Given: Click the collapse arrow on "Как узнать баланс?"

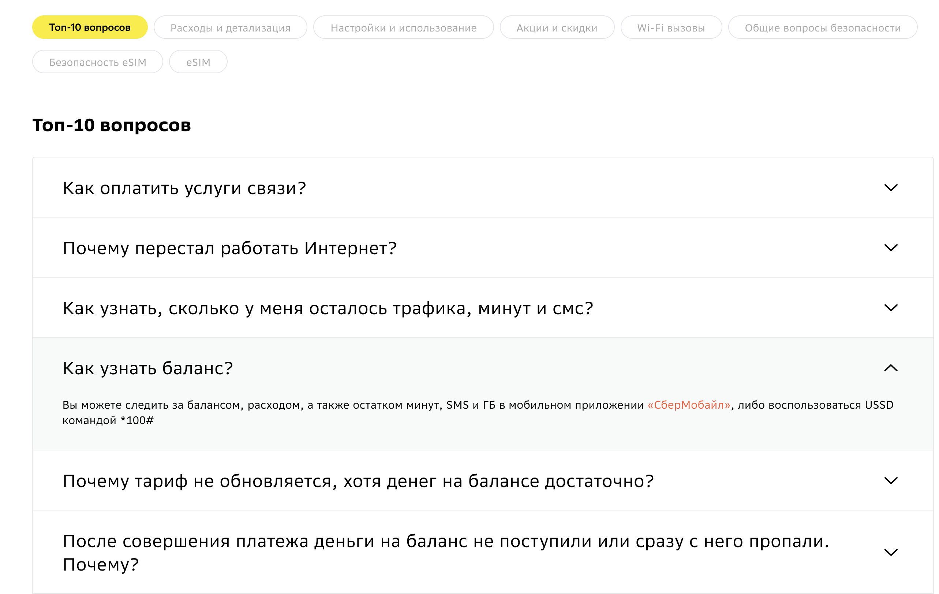Looking at the screenshot, I should tap(891, 367).
